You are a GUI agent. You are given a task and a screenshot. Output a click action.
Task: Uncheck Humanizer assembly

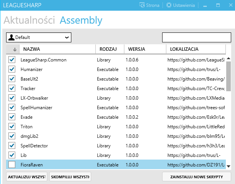click(x=12, y=69)
